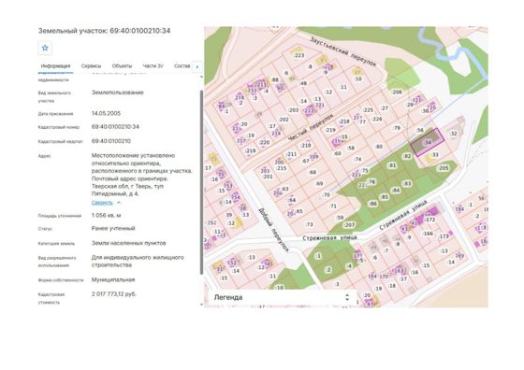524x370 pixels.
Task: Click the info panel vertical scrollbar
Action: 201,182
